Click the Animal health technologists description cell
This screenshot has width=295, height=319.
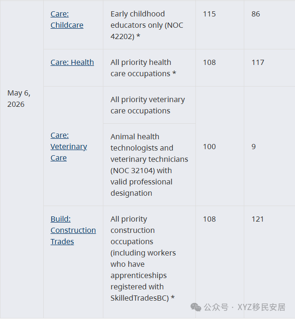click(149, 165)
